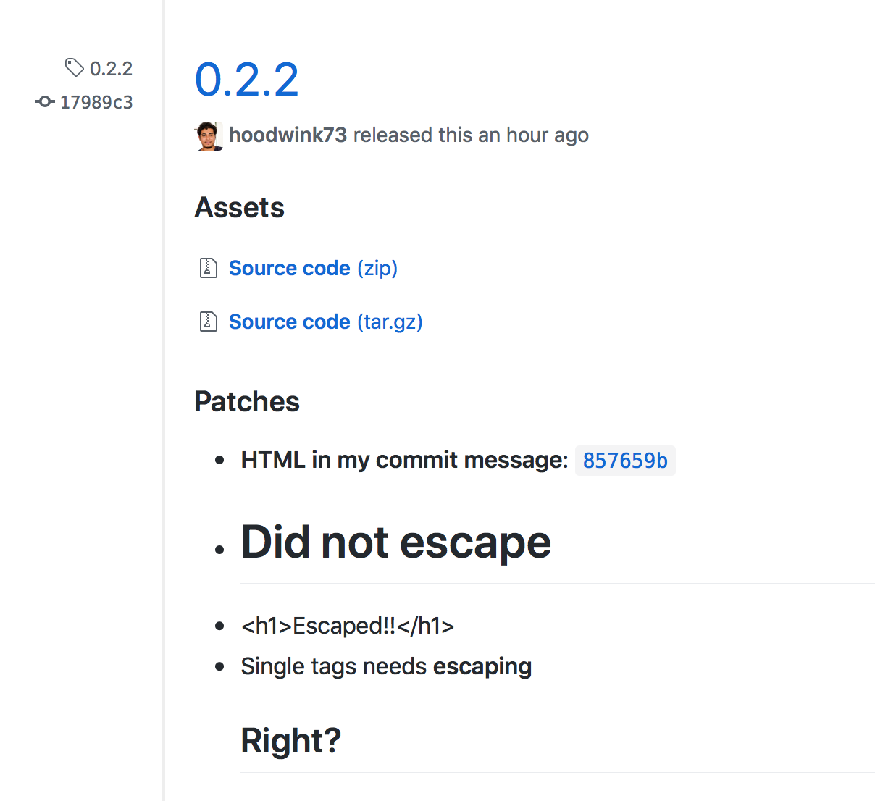Open hoodwink73's profile avatar

pyautogui.click(x=208, y=135)
